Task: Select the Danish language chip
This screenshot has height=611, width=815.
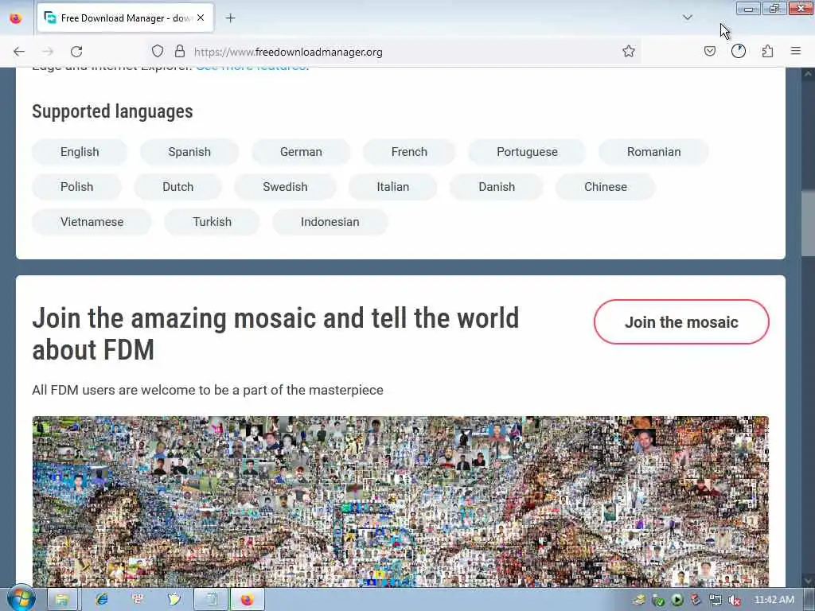Action: [x=497, y=186]
